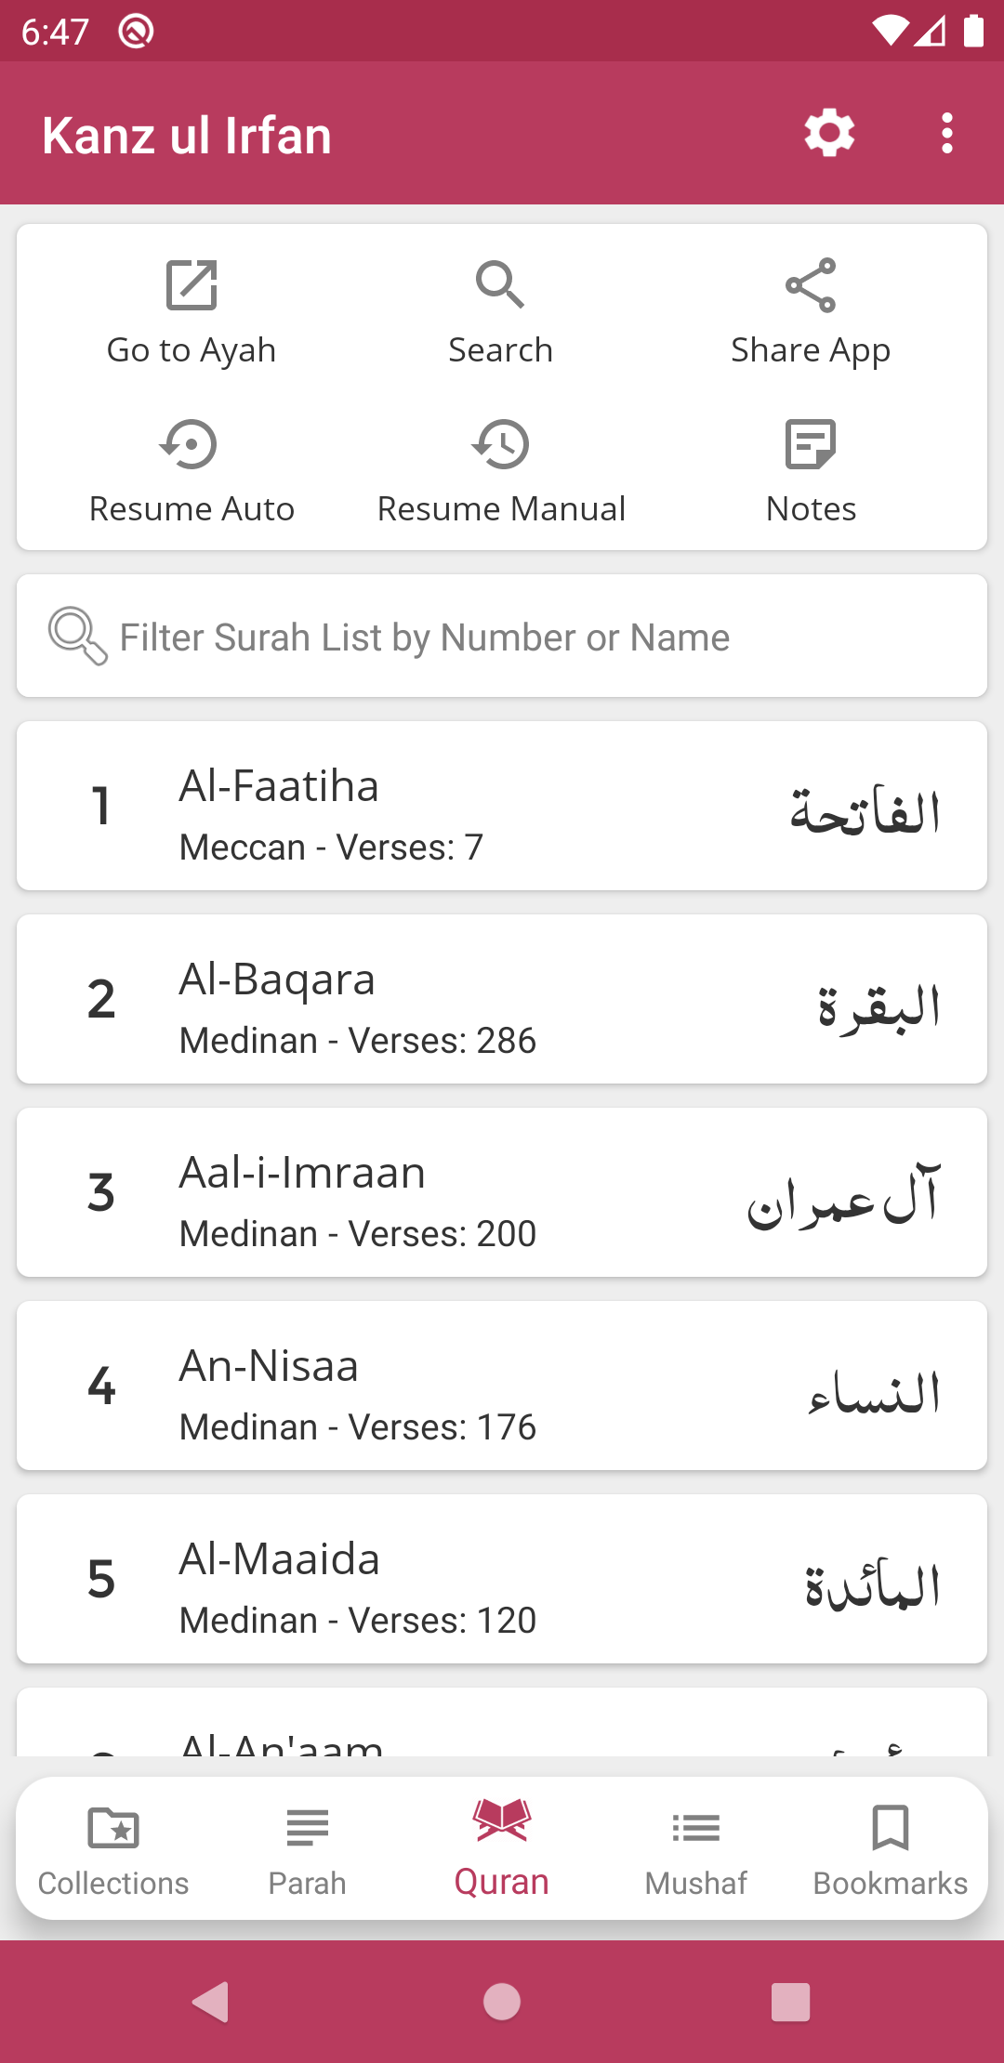Select surah Aal-i-Imraan
Screen dimensions: 1004x2063
[x=502, y=1193]
